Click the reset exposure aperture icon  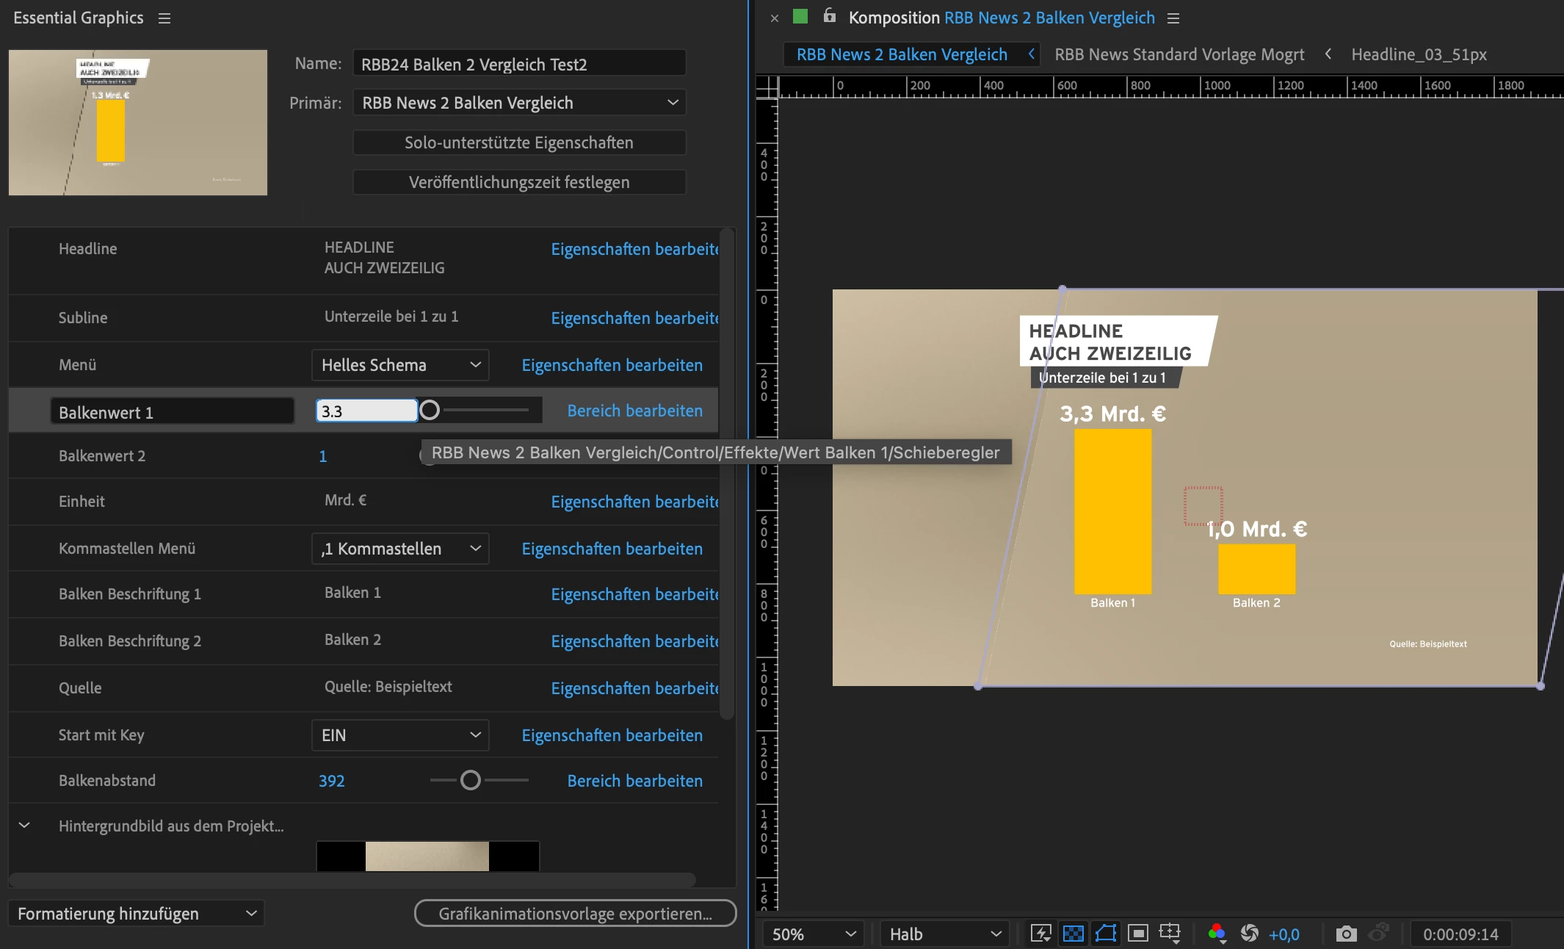(x=1249, y=934)
